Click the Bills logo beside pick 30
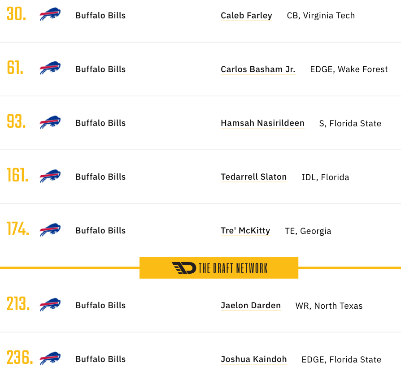Viewport: 401px width, 371px height. pos(50,14)
